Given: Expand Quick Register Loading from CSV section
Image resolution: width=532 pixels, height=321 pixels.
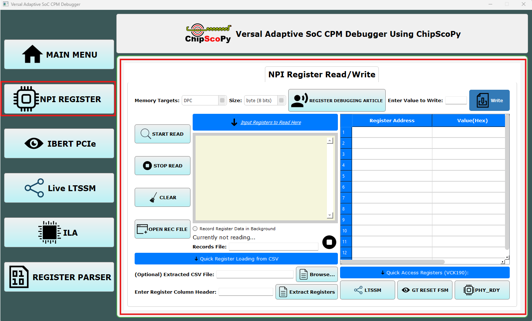Looking at the screenshot, I should pyautogui.click(x=236, y=259).
